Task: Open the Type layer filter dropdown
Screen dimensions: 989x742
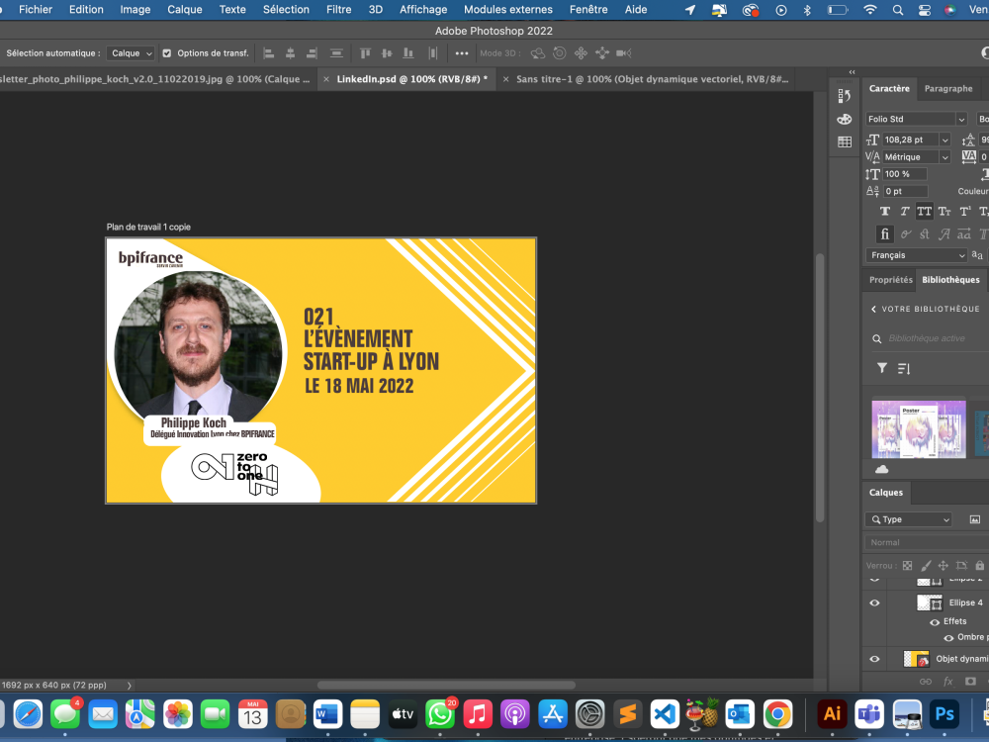Action: tap(908, 519)
